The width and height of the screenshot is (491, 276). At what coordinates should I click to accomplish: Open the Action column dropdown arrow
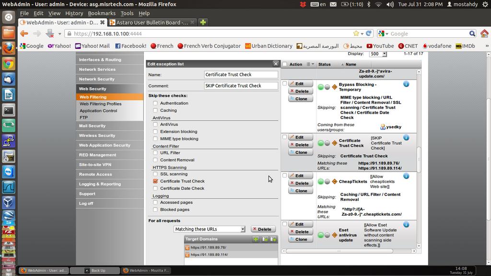tap(312, 64)
